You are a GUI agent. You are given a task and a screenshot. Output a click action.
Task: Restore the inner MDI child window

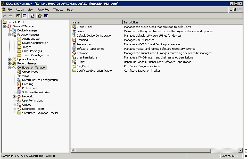tap(235, 10)
